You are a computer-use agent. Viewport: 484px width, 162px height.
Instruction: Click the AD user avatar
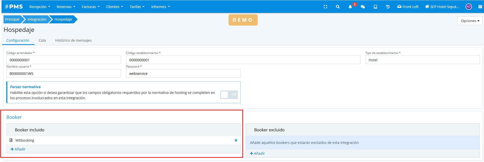coord(469,7)
